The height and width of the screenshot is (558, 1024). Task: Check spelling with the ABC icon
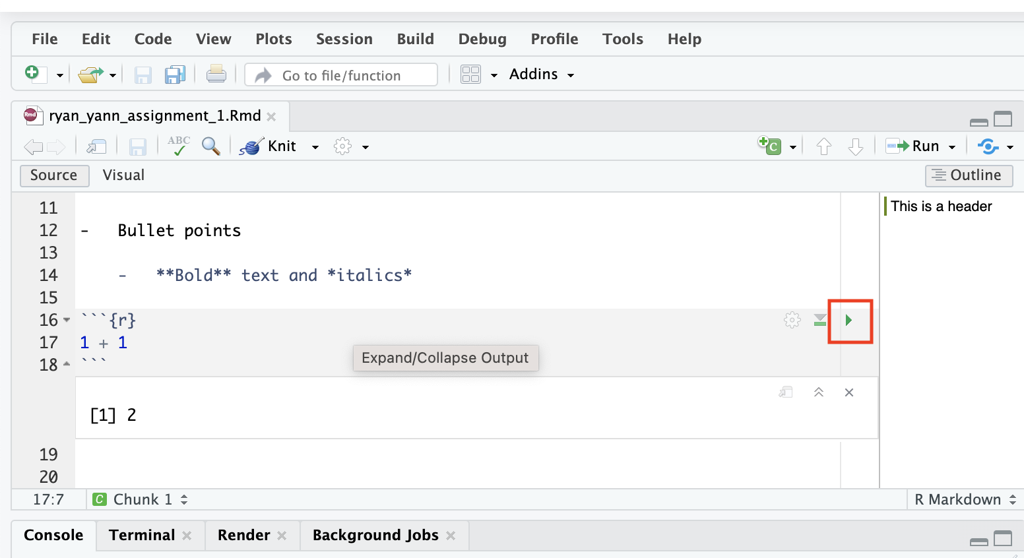[178, 146]
